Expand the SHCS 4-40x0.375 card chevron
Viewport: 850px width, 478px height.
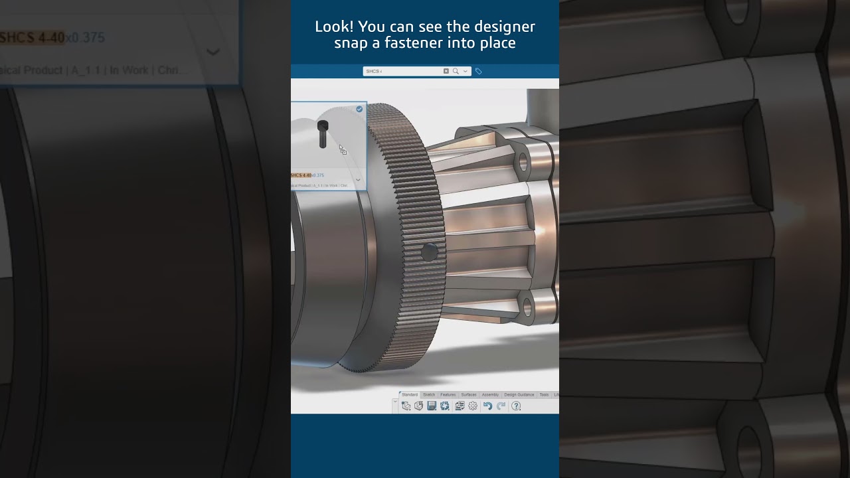click(358, 179)
